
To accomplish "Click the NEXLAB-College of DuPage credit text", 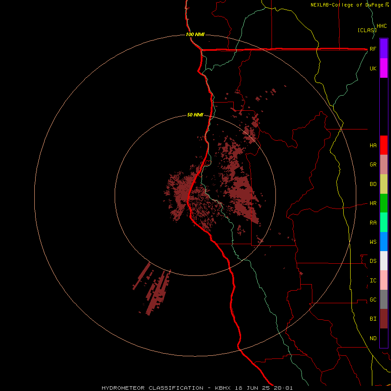I will pyautogui.click(x=348, y=5).
